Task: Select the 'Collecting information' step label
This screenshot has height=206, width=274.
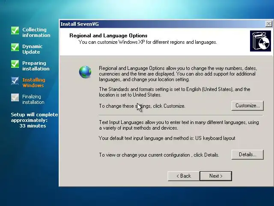Action: [x=36, y=33]
